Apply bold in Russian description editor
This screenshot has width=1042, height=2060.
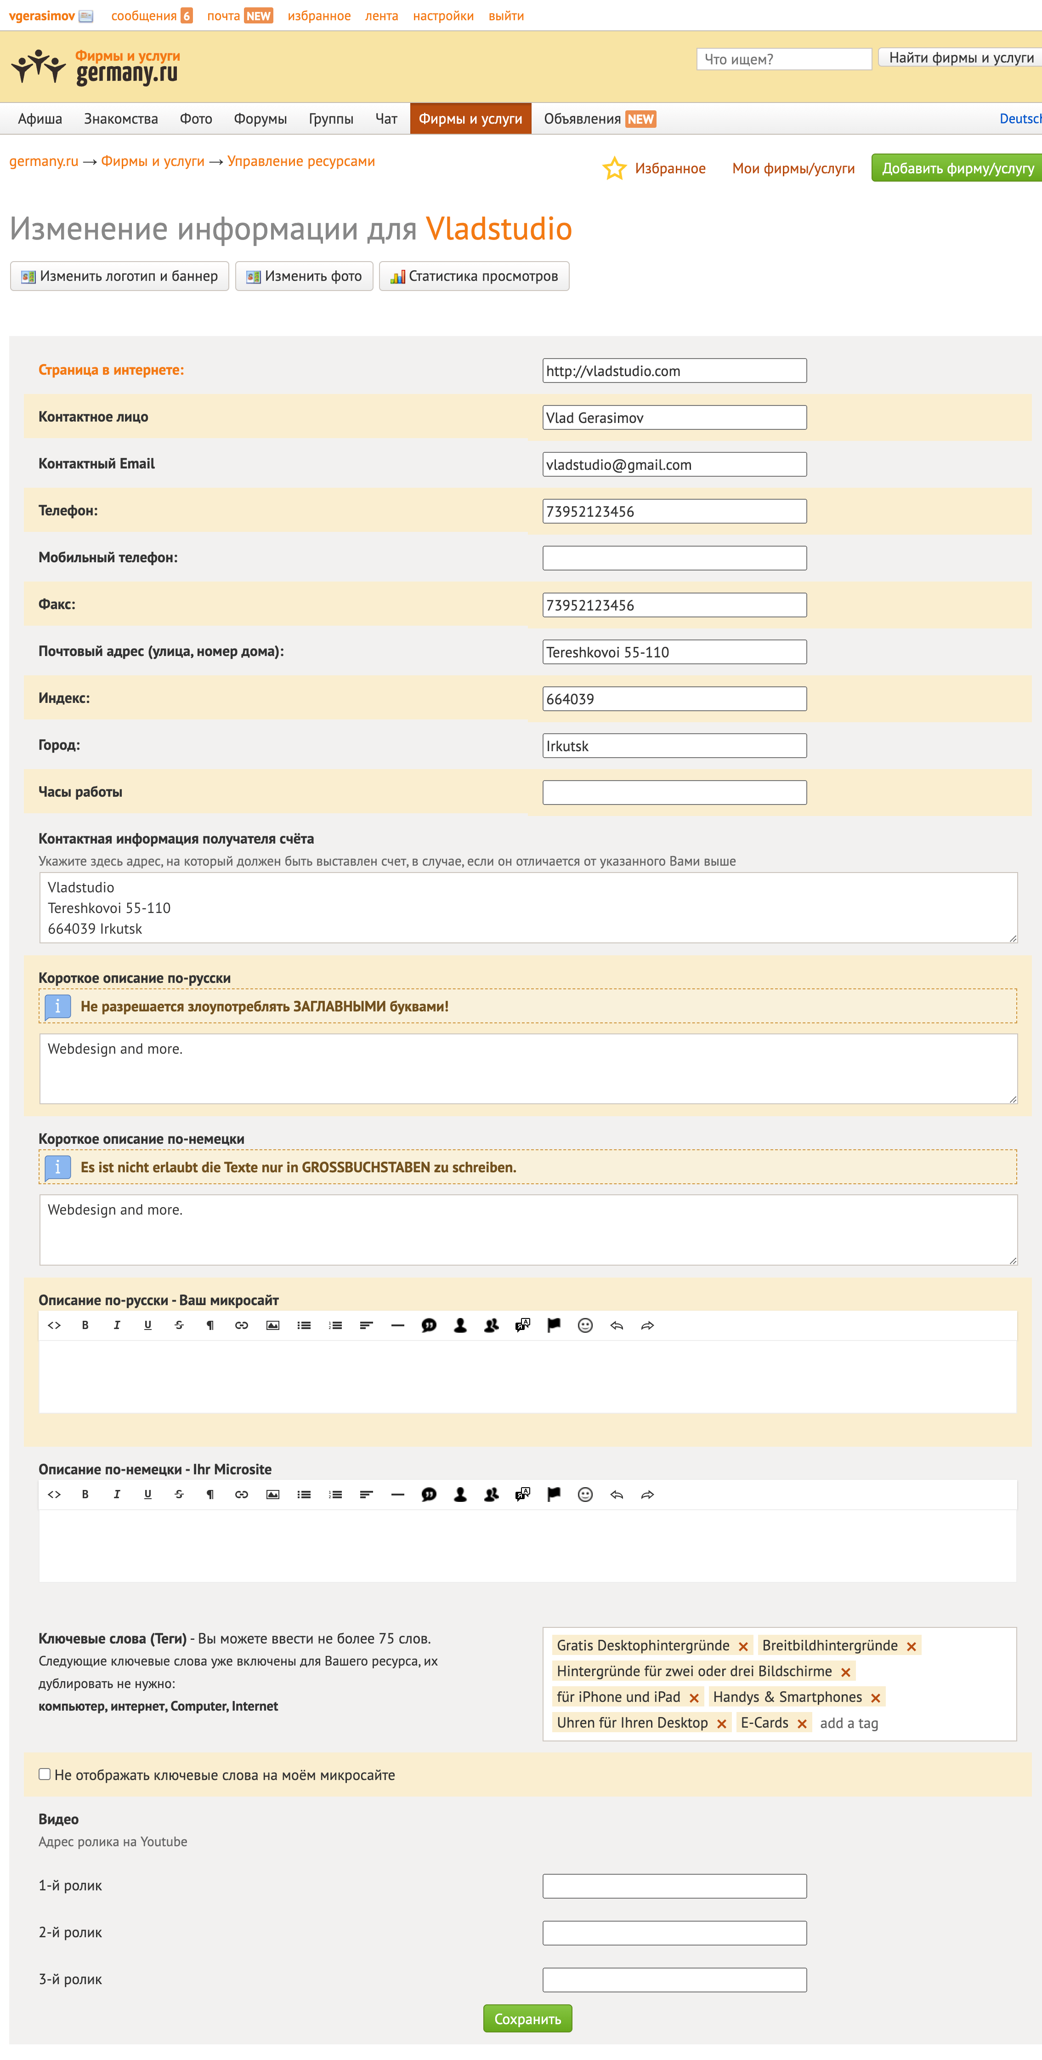coord(85,1325)
